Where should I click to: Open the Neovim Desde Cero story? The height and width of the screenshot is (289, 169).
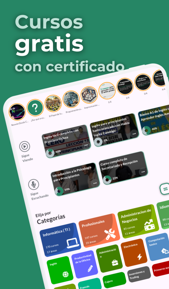pyautogui.click(x=17, y=112)
